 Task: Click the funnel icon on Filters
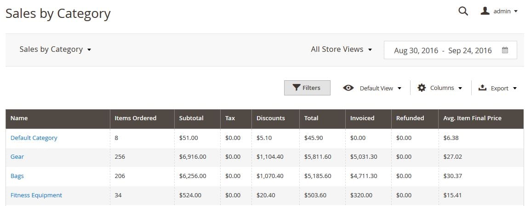297,88
